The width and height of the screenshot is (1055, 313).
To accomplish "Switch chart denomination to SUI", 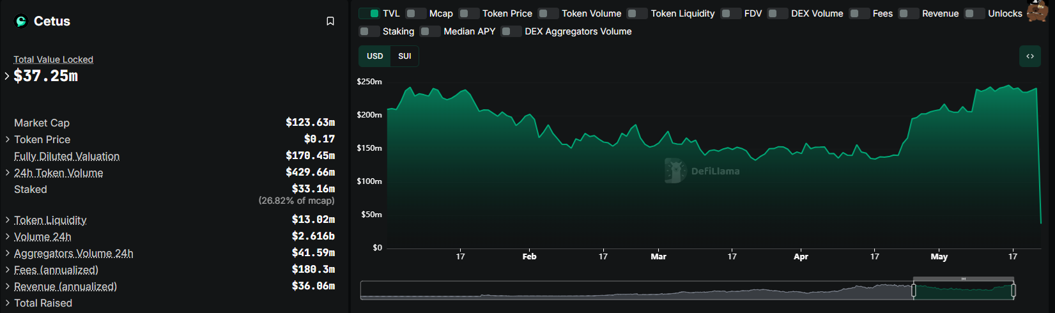I will click(x=404, y=56).
